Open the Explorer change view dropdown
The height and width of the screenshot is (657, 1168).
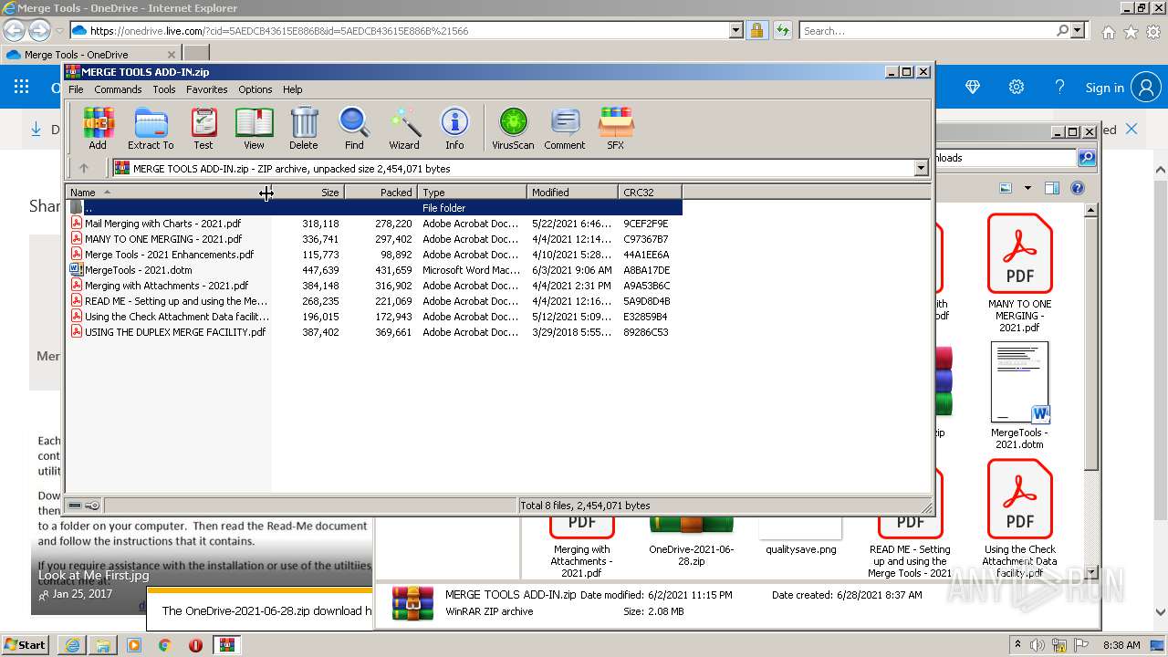pyautogui.click(x=1027, y=188)
